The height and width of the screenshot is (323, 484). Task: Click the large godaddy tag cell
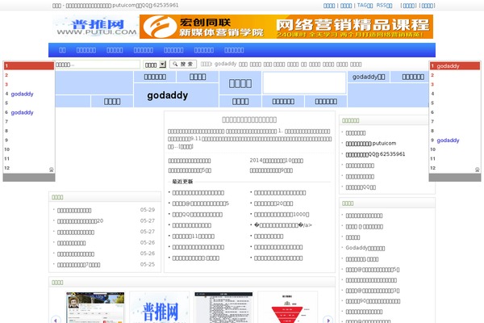(x=176, y=95)
